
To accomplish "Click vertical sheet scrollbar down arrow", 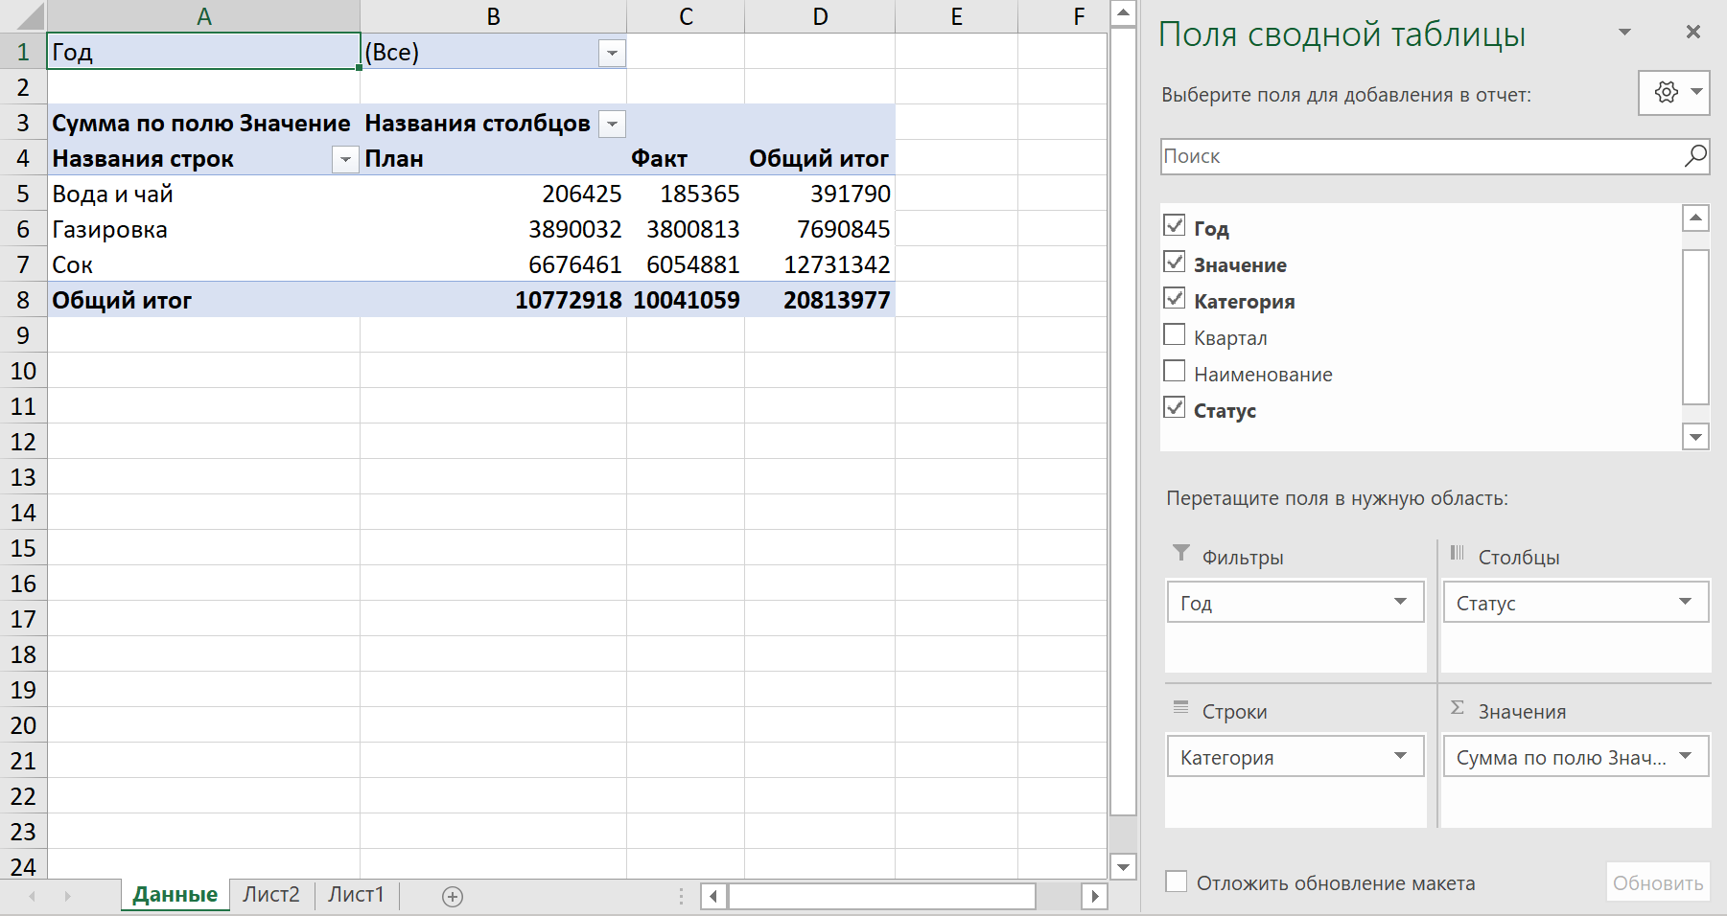I will [x=1123, y=866].
